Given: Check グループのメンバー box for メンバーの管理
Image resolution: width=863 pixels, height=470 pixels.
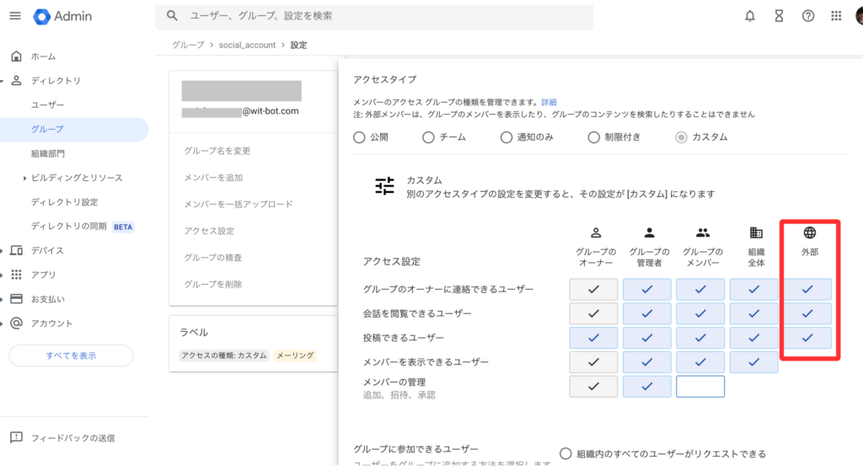Looking at the screenshot, I should click(x=700, y=387).
